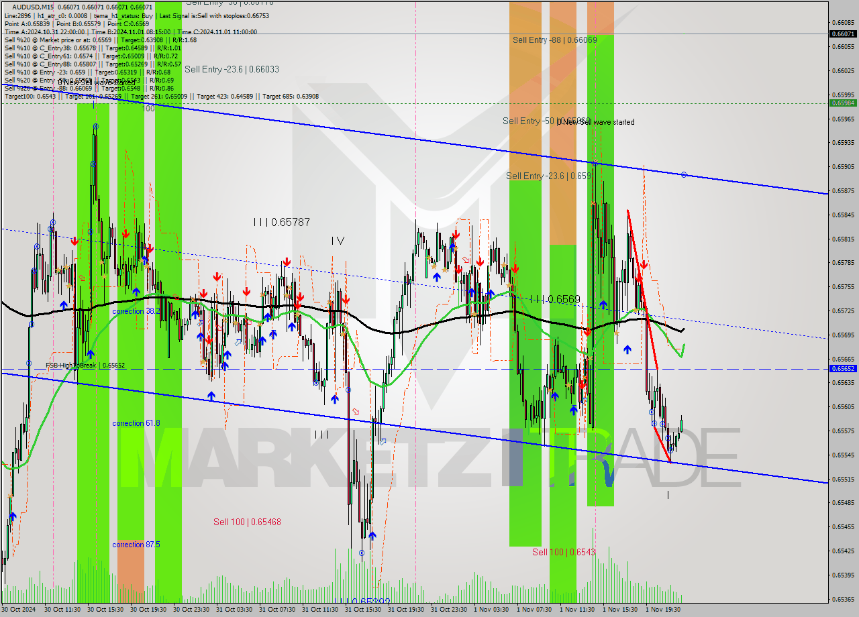Click the '31 Oct 19:30' time label
The height and width of the screenshot is (617, 859).
(406, 610)
